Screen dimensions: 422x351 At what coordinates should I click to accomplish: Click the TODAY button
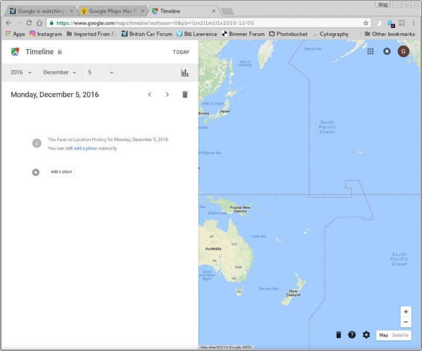coord(181,52)
